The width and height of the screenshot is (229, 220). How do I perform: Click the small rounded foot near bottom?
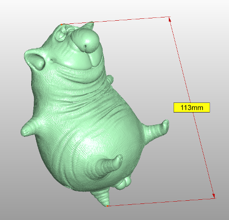coord(123,183)
